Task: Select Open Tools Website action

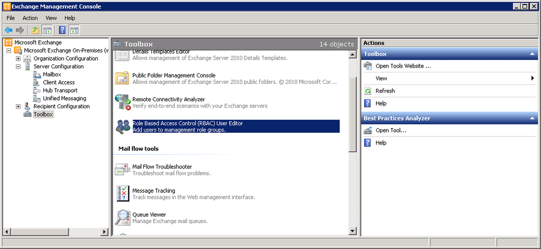Action: (404, 66)
